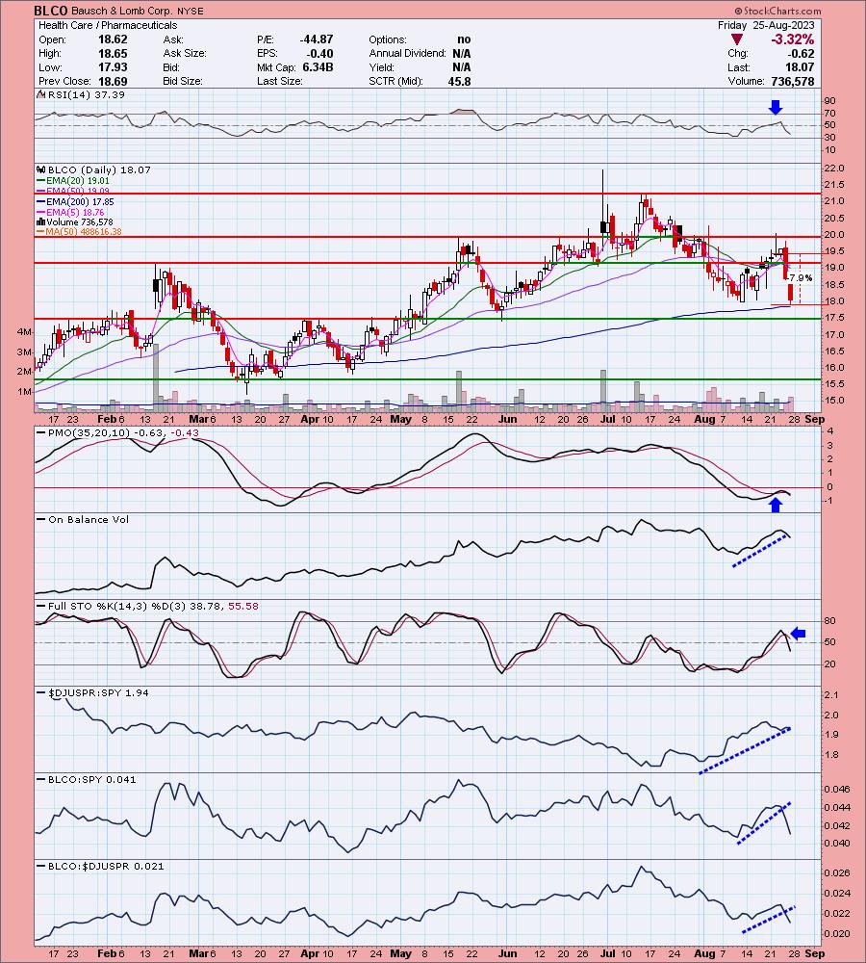
Task: Click the 'BLCO (Daily) 18.07' chart label
Action: pyautogui.click(x=99, y=170)
